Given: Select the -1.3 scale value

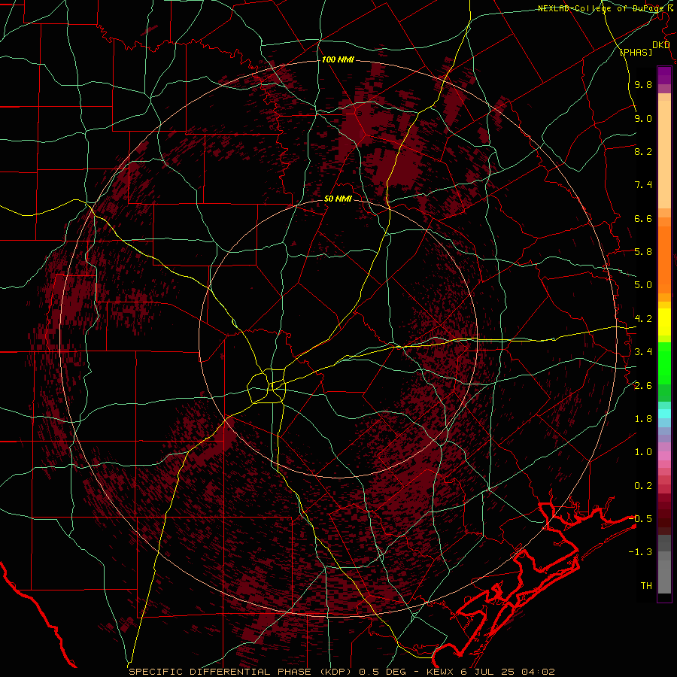Looking at the screenshot, I should tap(640, 552).
